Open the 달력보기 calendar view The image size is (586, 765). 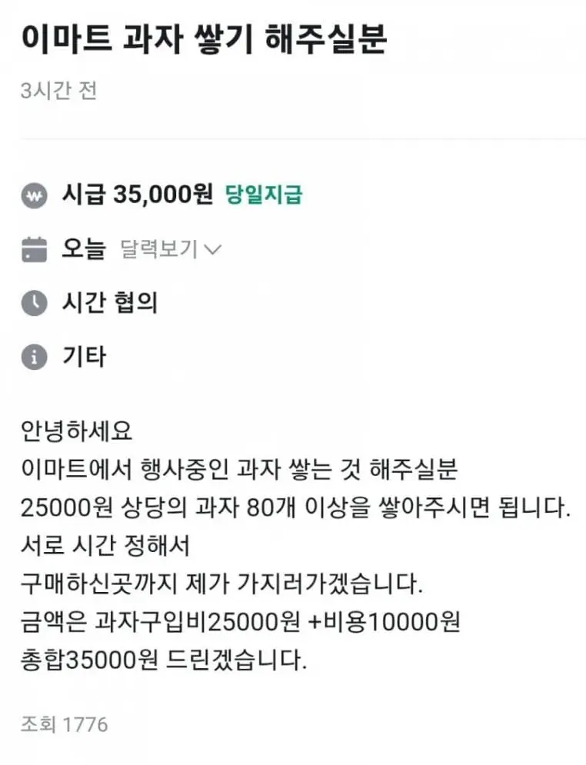coord(160,249)
